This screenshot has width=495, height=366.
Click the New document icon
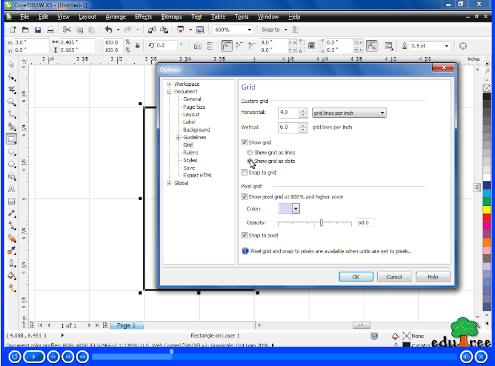pyautogui.click(x=13, y=30)
